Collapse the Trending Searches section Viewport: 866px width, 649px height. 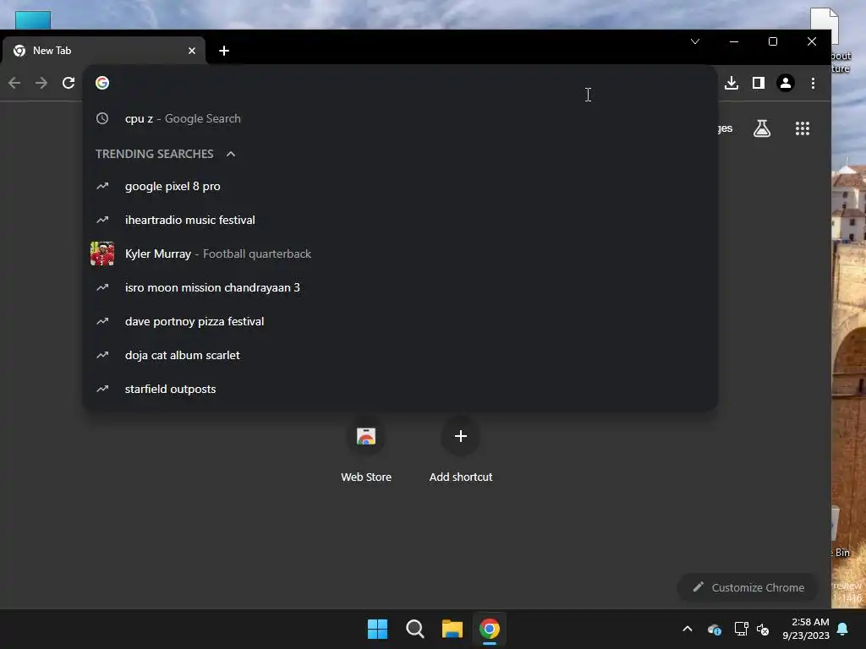(231, 154)
